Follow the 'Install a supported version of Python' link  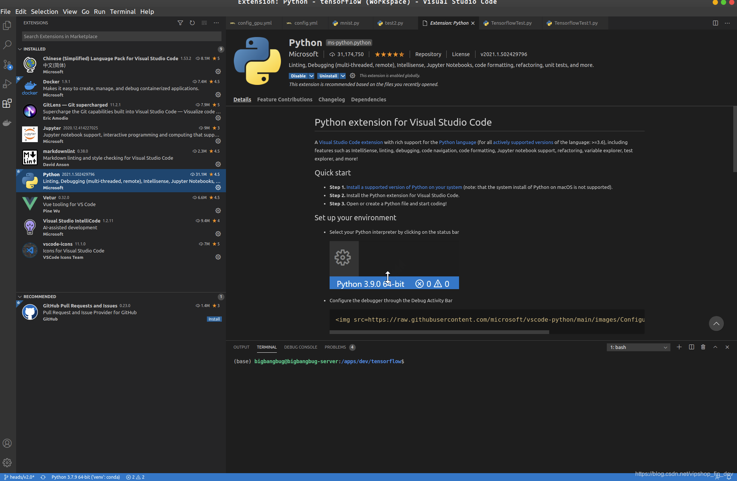[404, 187]
